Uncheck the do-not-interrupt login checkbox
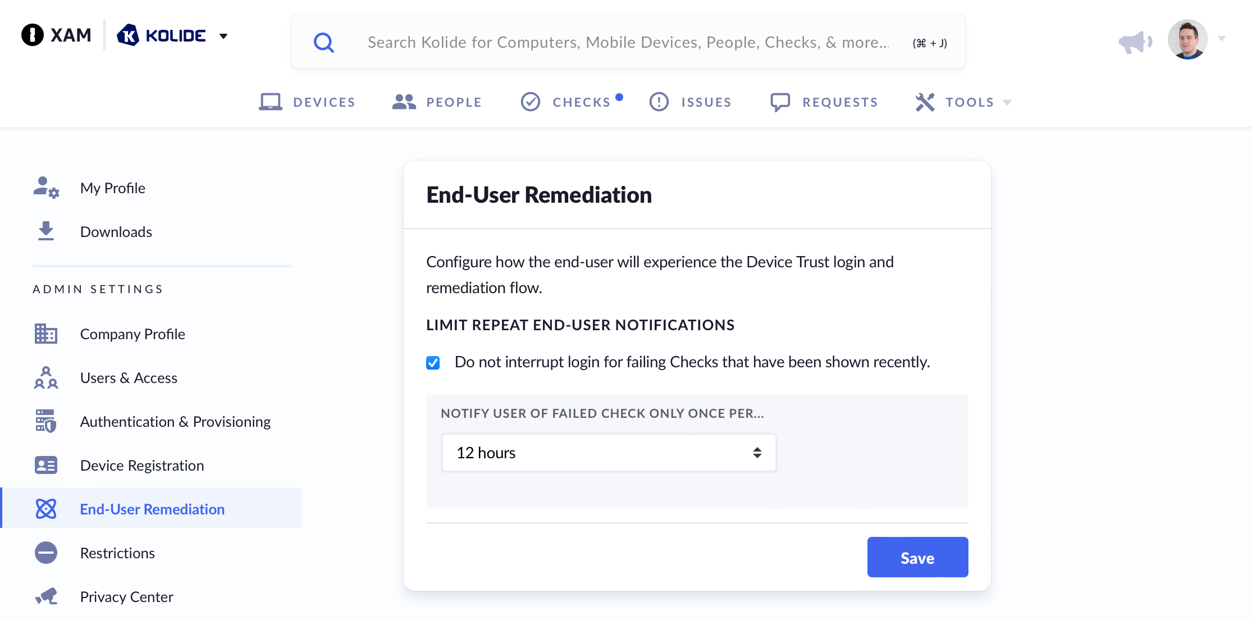The width and height of the screenshot is (1252, 620). click(433, 363)
